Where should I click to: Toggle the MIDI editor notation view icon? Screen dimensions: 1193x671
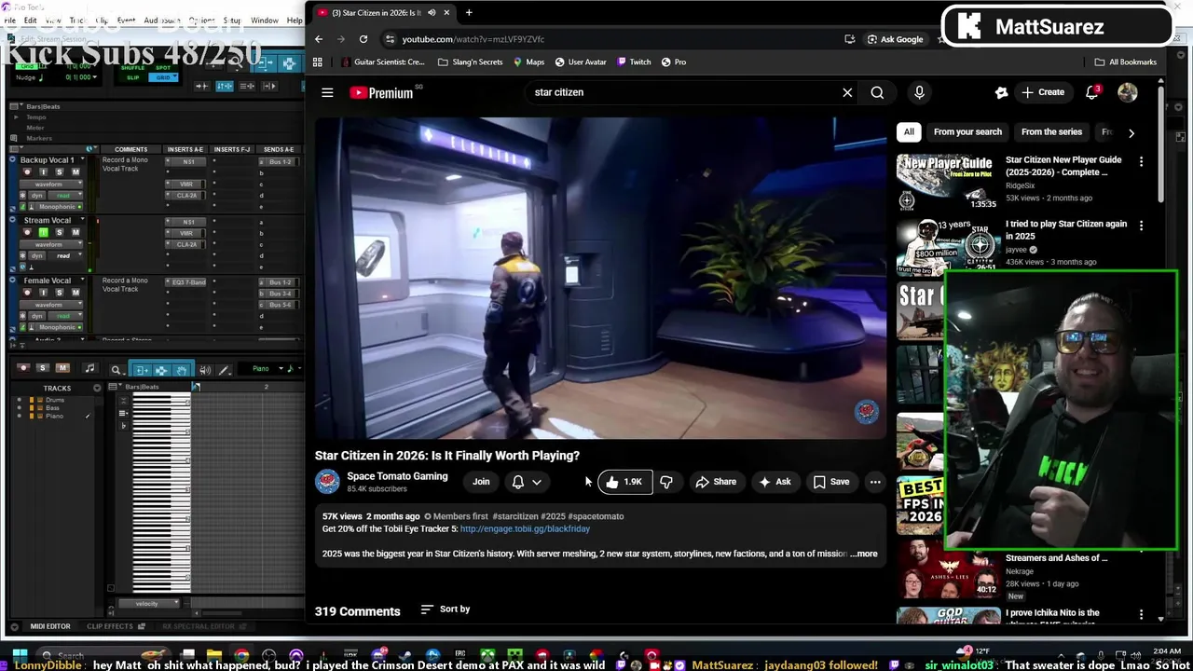pyautogui.click(x=89, y=369)
